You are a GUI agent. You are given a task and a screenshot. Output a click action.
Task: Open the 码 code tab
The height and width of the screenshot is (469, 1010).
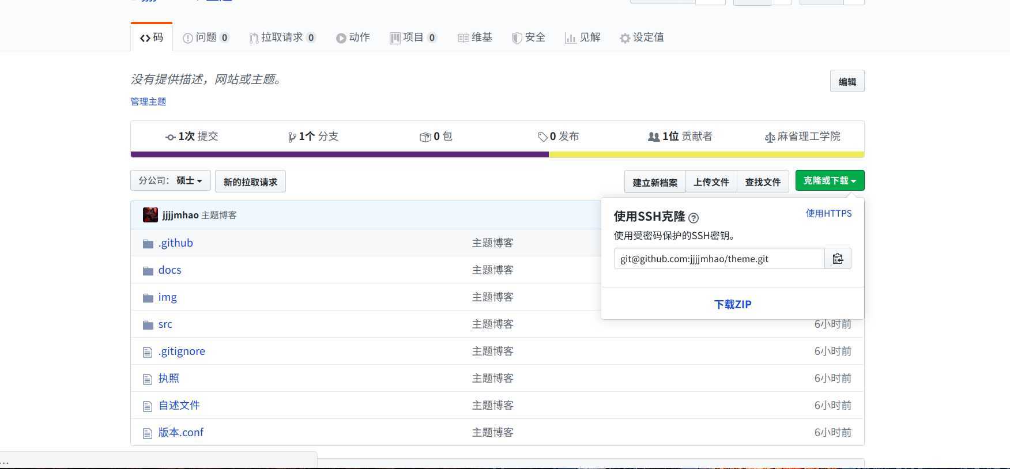click(x=152, y=37)
